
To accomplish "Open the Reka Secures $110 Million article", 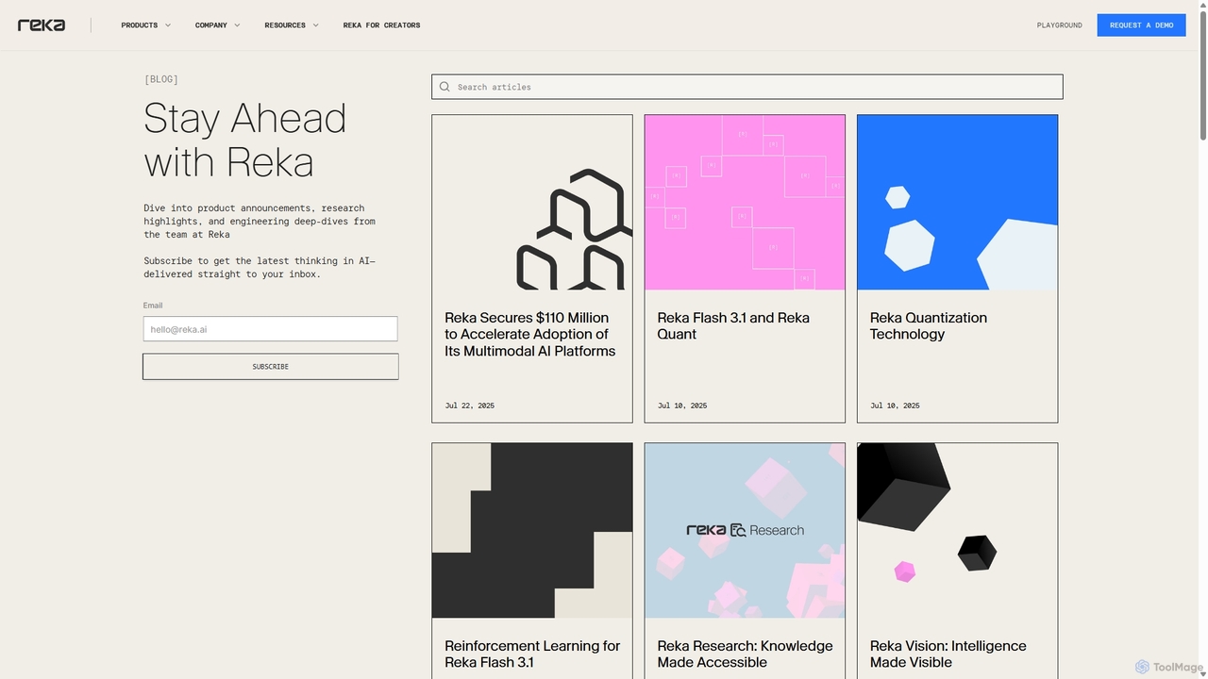I will (x=530, y=334).
